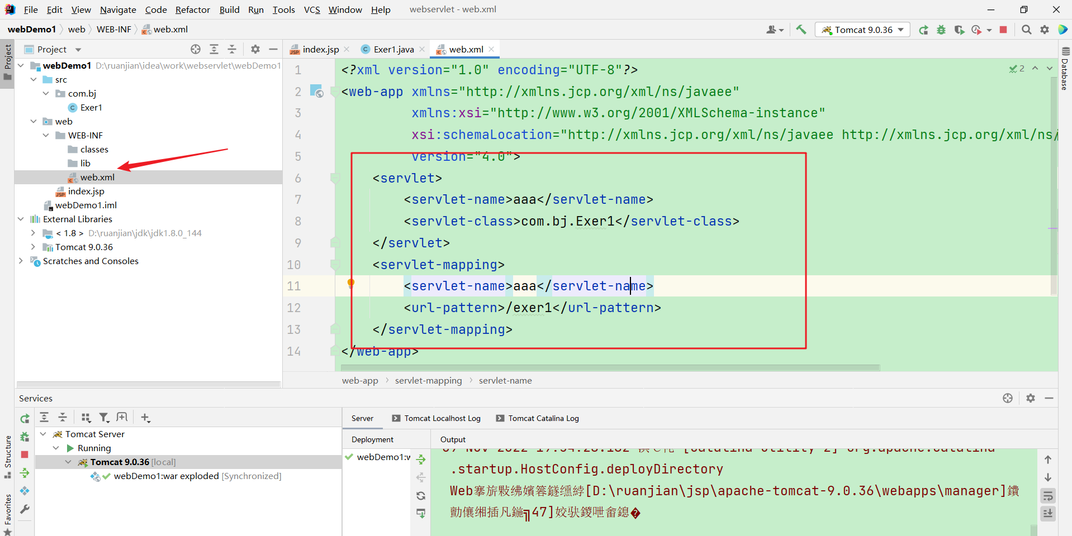Click the red Stop icon in Services sidebar
1072x536 pixels.
point(25,454)
